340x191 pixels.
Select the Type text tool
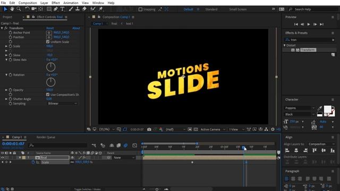[63, 9]
